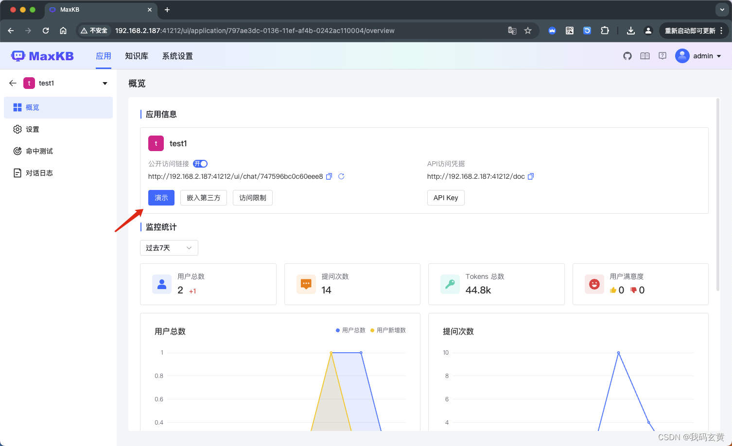Click the peak point on 提问次数 chart
Viewport: 732px width, 446px height.
pyautogui.click(x=618, y=353)
